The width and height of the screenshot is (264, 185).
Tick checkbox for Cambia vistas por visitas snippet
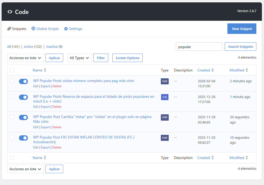point(12,117)
